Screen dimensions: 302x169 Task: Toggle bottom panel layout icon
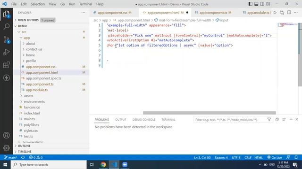(x=256, y=4)
